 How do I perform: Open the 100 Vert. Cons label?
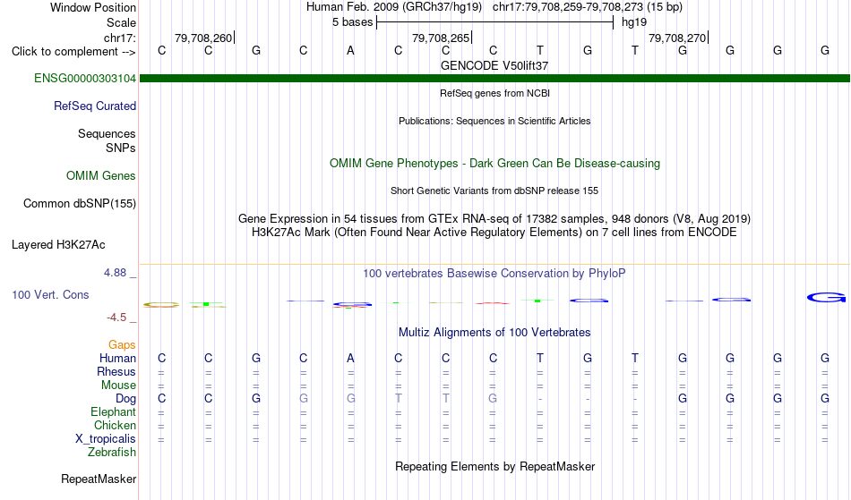pos(50,295)
